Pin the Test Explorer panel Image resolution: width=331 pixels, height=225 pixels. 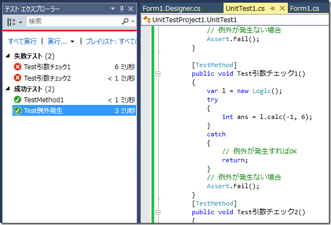(121, 9)
